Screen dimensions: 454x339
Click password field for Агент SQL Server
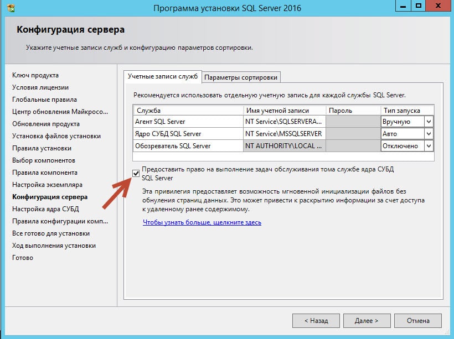(352, 122)
